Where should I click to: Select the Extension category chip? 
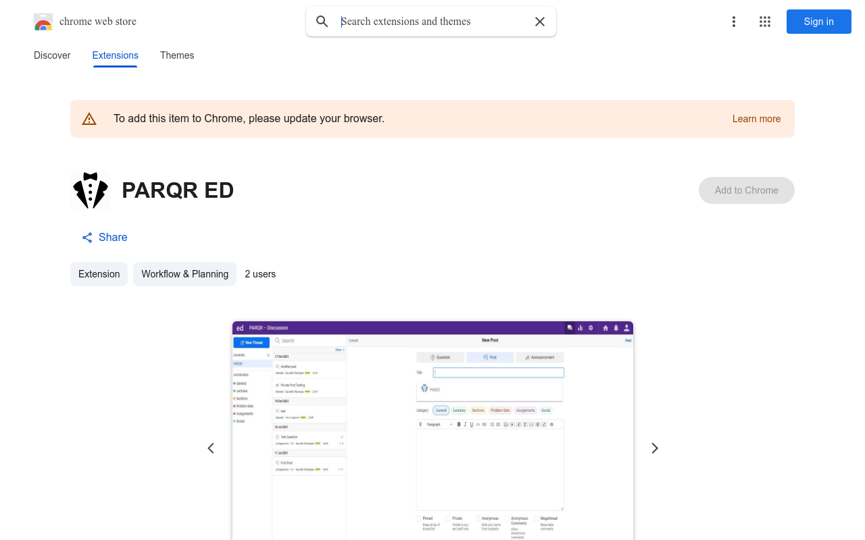[99, 274]
